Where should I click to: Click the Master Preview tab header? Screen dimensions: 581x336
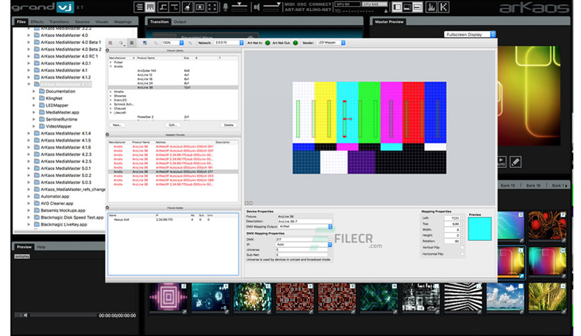[389, 22]
